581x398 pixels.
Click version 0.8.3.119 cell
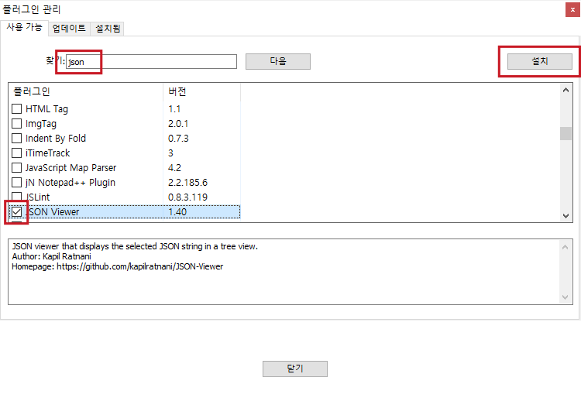pyautogui.click(x=188, y=197)
